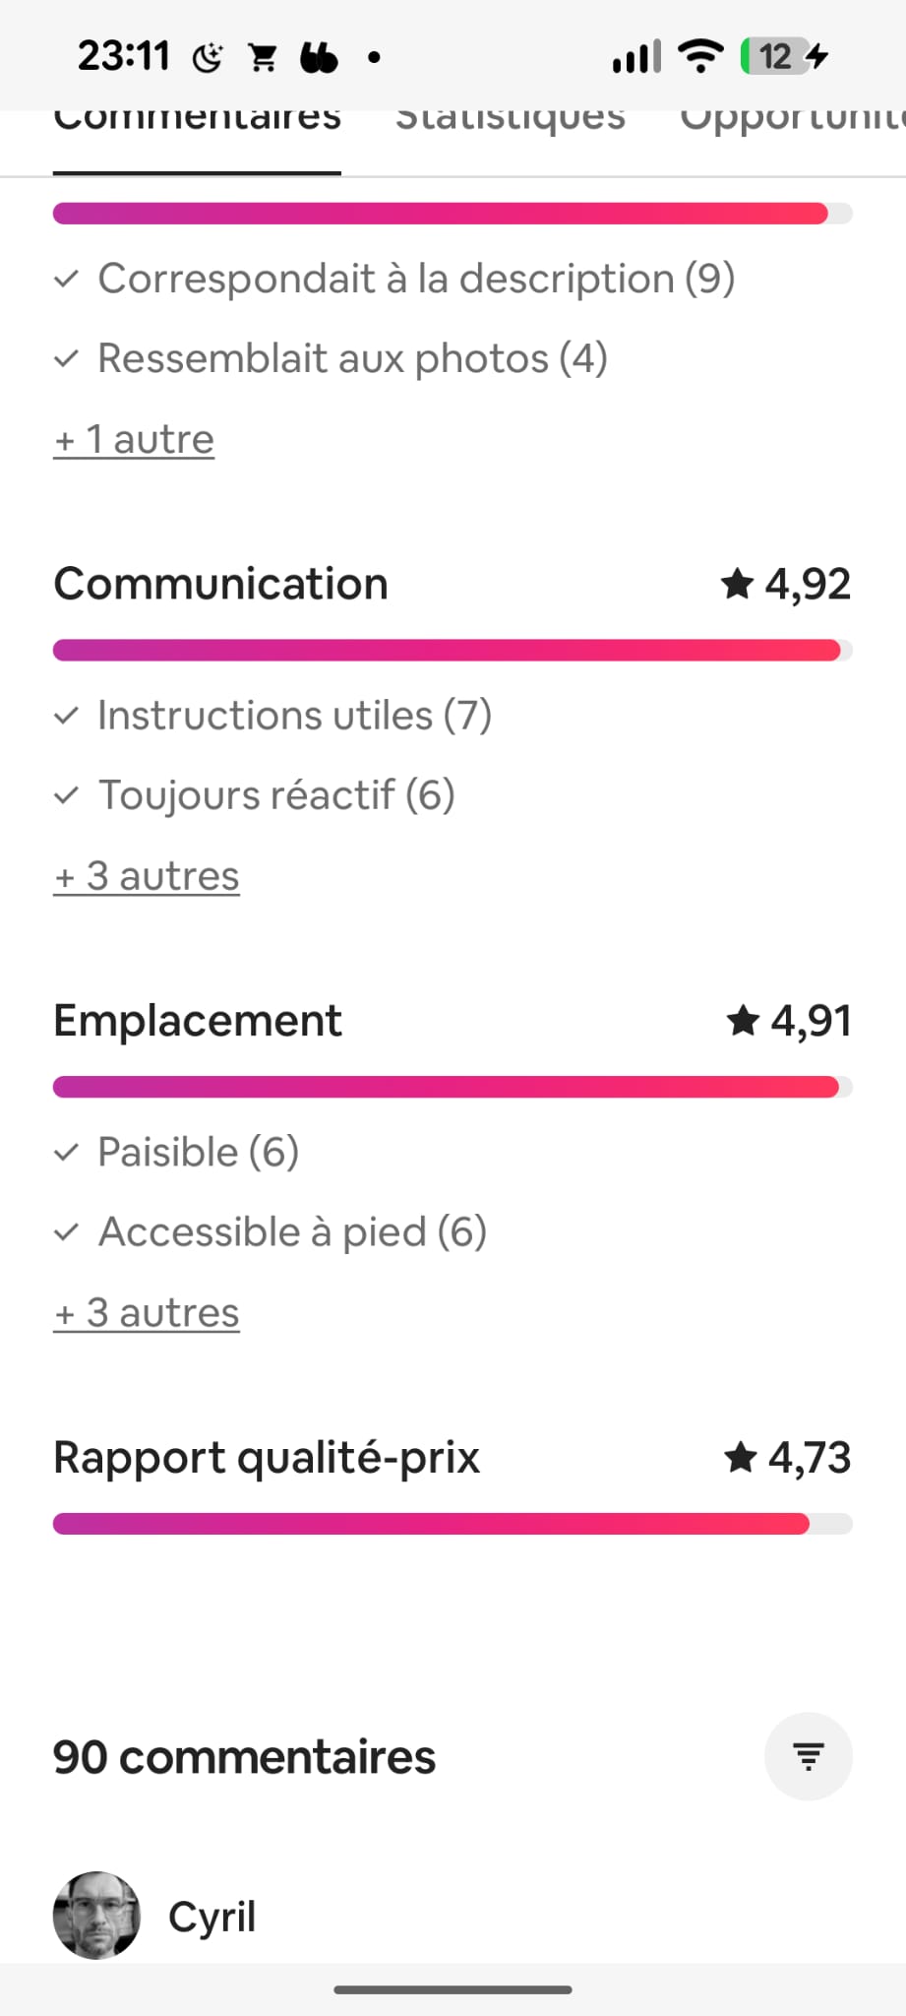906x2016 pixels.
Task: Tap the checkmark next to Paisible
Action: click(66, 1153)
